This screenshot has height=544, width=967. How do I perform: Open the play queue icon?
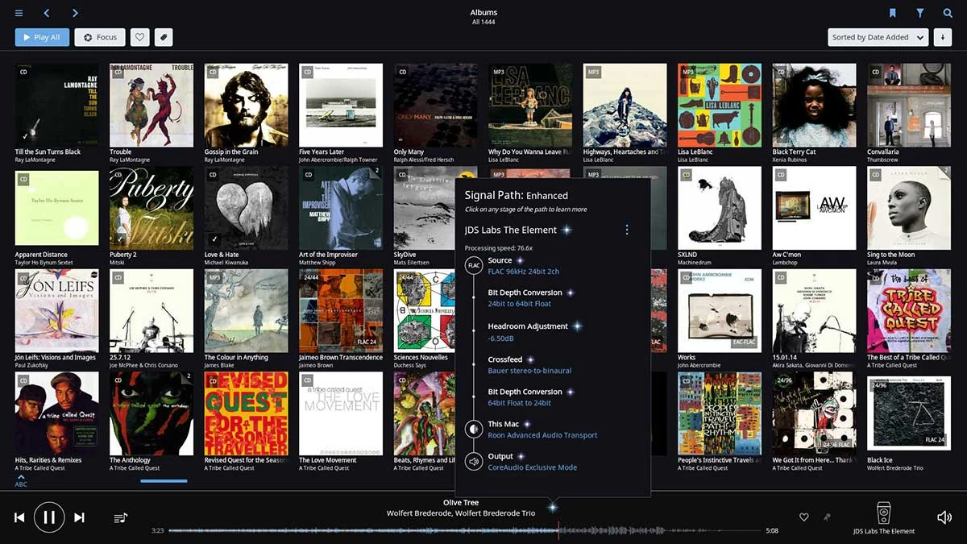pyautogui.click(x=121, y=517)
